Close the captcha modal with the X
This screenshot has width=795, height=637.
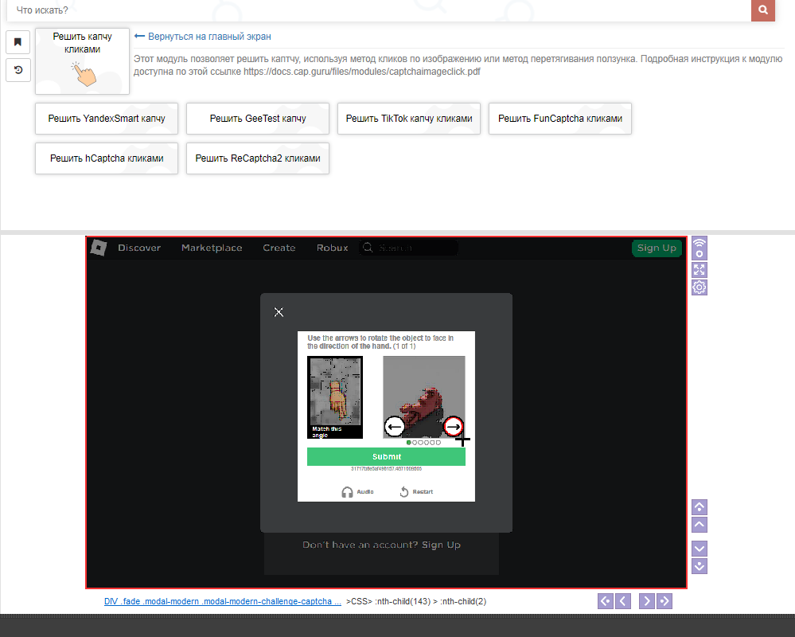(279, 312)
